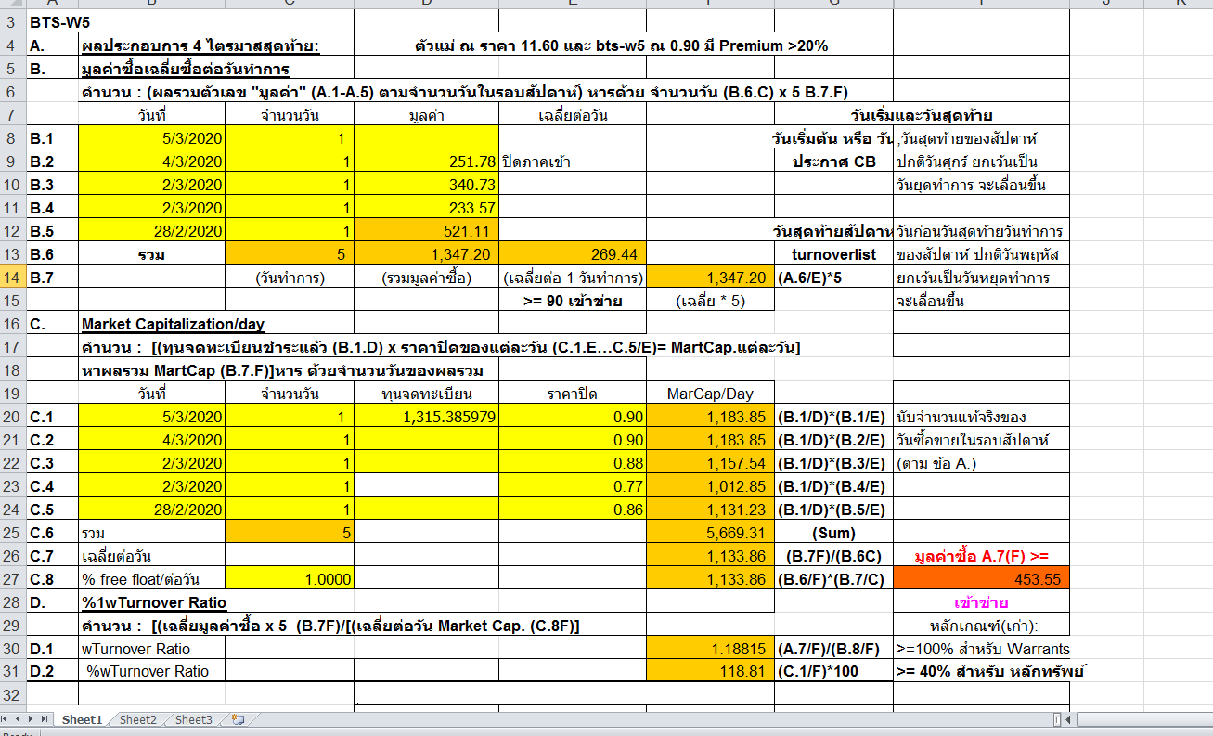This screenshot has height=736, width=1213.
Task: Select the (Sum) label cell
Action: tap(833, 532)
